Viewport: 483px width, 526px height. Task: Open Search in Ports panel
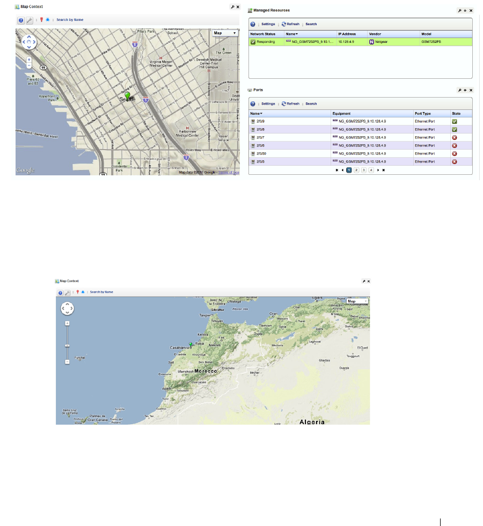pyautogui.click(x=311, y=103)
